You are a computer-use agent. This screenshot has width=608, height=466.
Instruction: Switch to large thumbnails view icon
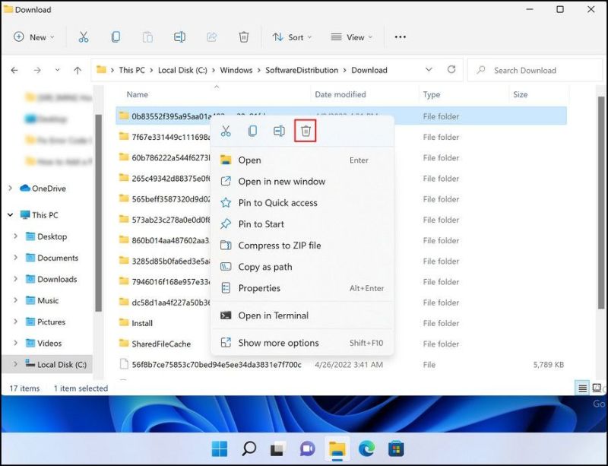coord(597,388)
